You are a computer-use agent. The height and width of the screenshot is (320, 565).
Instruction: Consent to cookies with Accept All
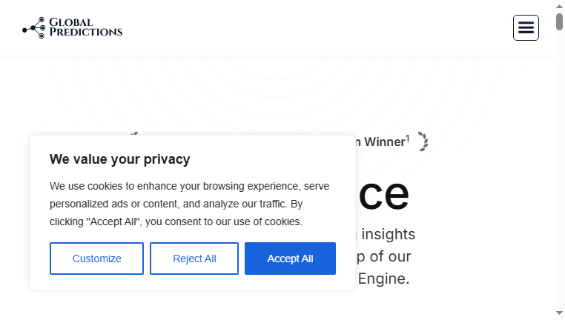click(290, 259)
